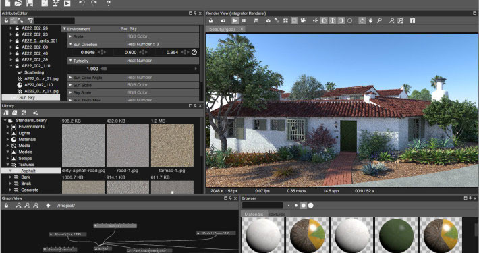Click the hierarchy tree icon in AttributeEditor toolbar

point(21,21)
